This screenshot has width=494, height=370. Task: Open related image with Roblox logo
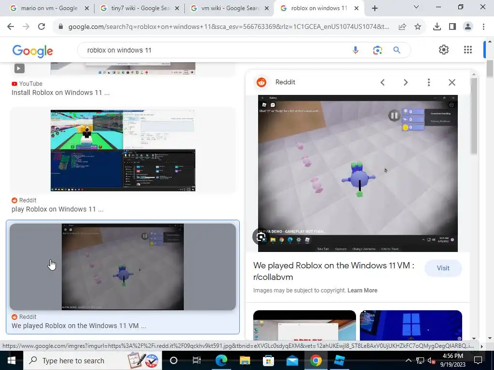[304, 325]
